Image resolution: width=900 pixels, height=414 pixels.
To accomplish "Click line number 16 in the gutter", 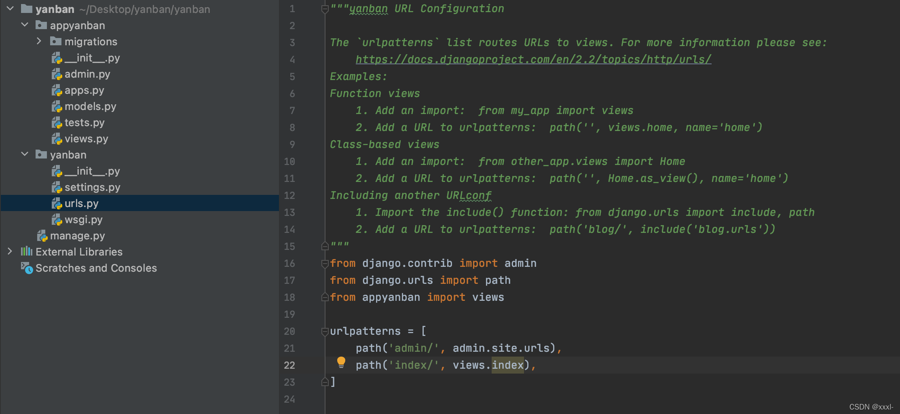I will coord(289,263).
